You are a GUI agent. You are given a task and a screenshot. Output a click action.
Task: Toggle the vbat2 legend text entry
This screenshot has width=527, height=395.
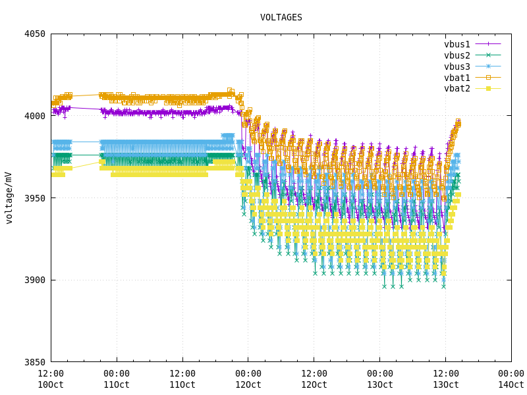coord(457,89)
